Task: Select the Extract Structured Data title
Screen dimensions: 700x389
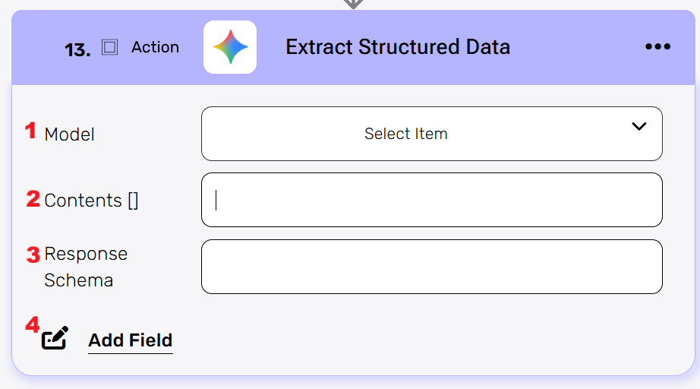Action: 398,47
